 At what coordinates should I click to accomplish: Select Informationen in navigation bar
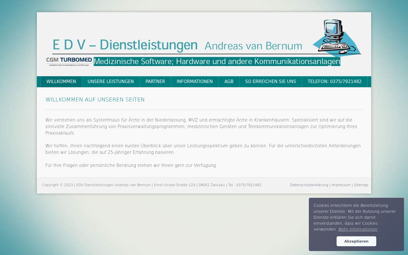195,82
